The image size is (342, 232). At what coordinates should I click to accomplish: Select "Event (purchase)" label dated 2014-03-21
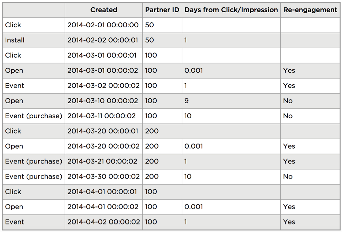click(x=34, y=161)
